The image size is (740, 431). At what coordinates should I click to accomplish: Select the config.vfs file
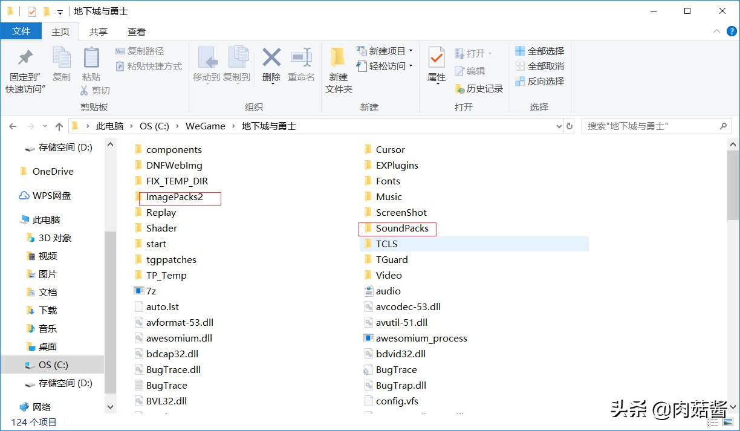391,401
